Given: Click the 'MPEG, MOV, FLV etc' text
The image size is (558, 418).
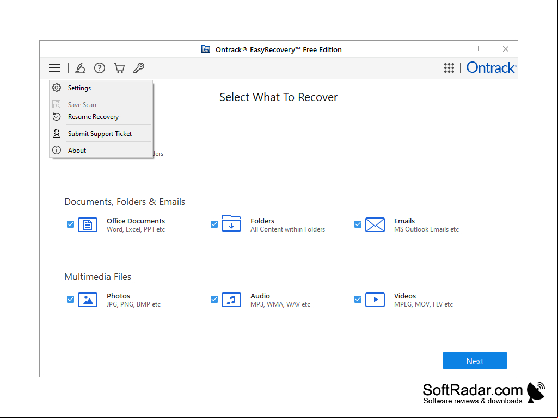Looking at the screenshot, I should pos(423,304).
